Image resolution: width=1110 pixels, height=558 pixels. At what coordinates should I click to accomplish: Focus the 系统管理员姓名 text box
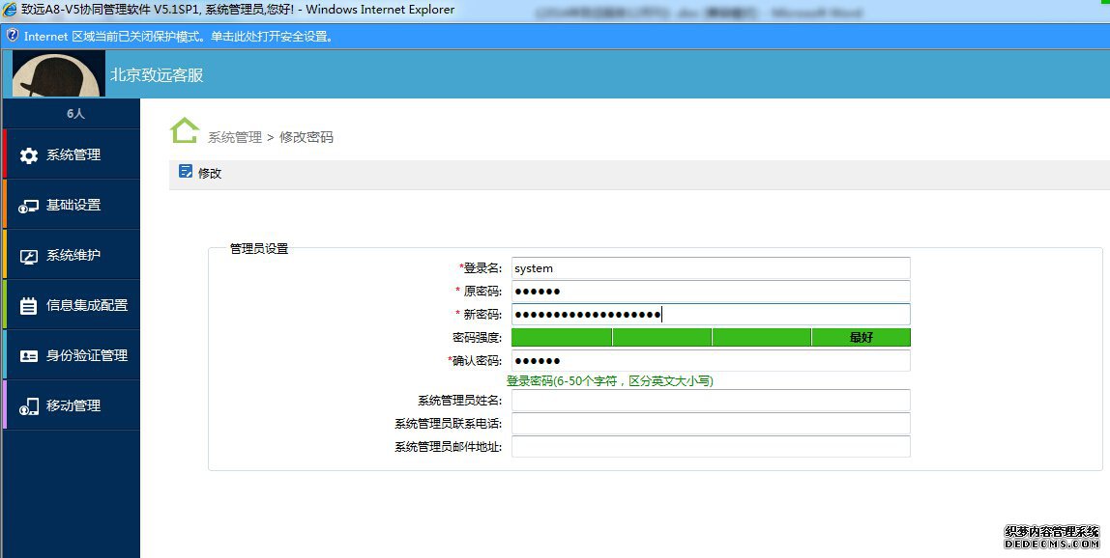tap(711, 401)
